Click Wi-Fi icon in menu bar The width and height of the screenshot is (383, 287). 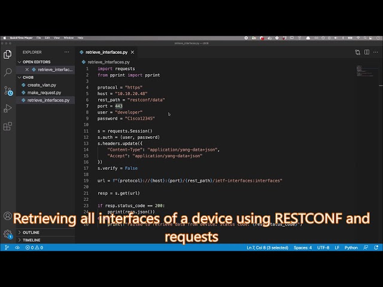click(358, 38)
